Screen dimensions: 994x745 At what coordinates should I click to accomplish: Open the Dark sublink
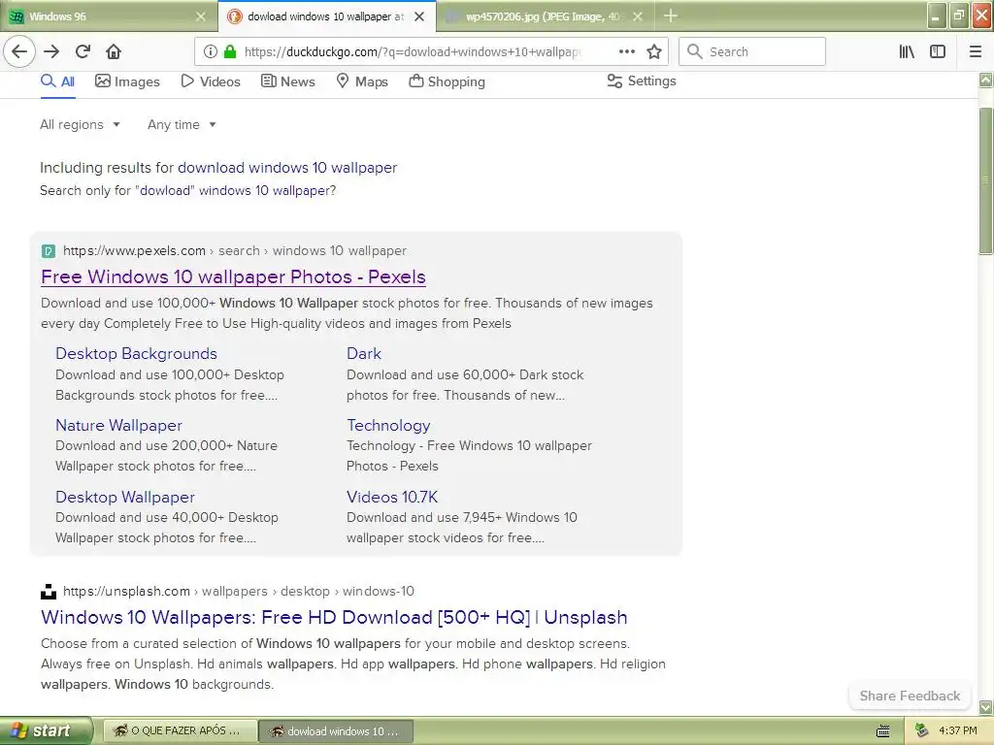(364, 353)
